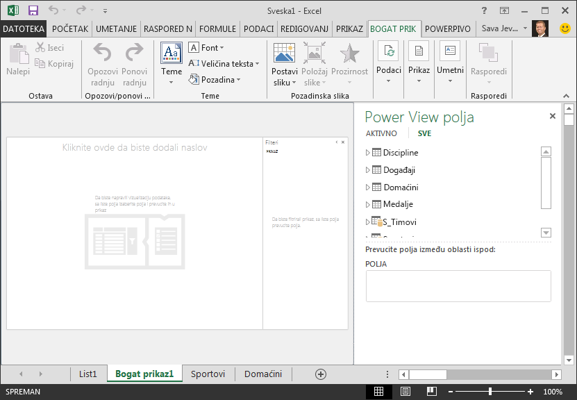Viewport: 577px width, 400px height.
Task: Click the fields list scroll up arrow
Action: tap(546, 151)
